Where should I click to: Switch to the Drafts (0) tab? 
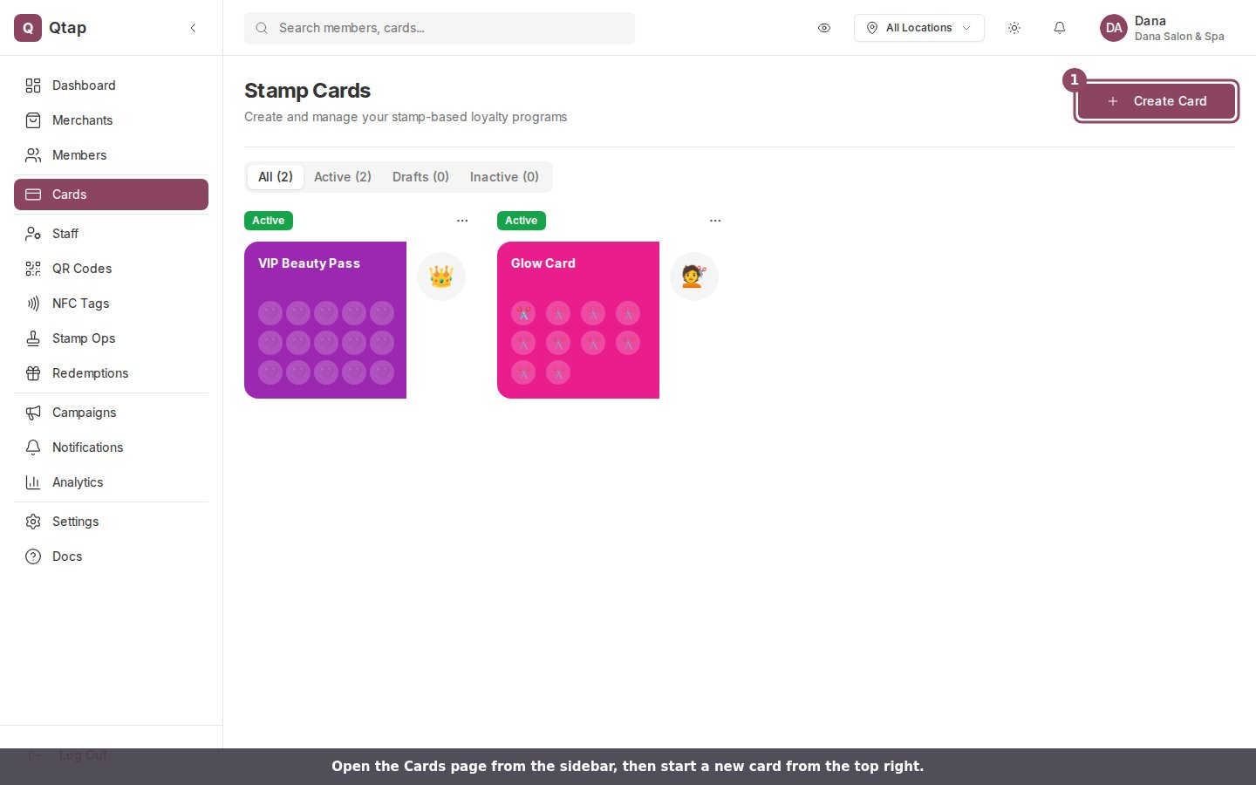pyautogui.click(x=420, y=177)
